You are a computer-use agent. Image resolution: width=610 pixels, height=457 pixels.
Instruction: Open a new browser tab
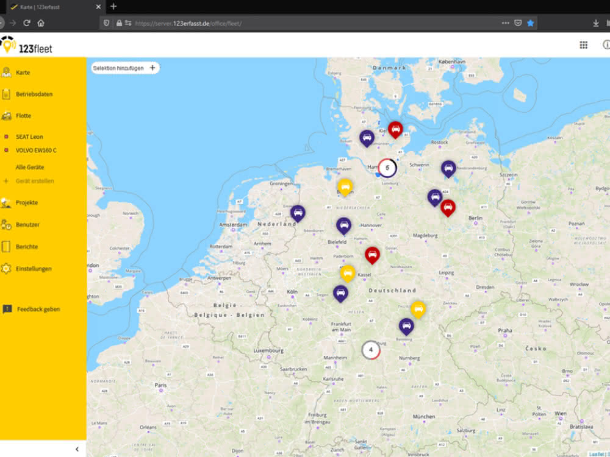(x=113, y=6)
